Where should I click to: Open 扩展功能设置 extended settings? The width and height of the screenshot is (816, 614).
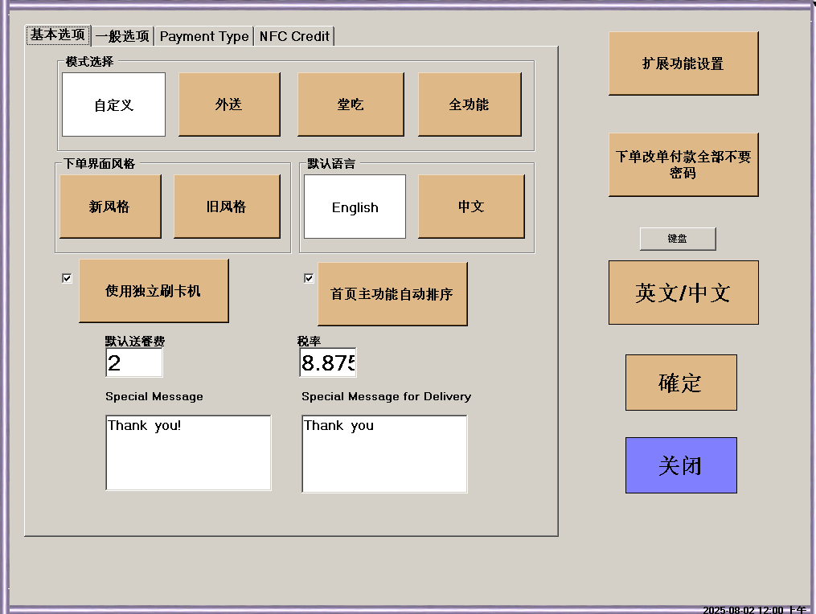(683, 63)
